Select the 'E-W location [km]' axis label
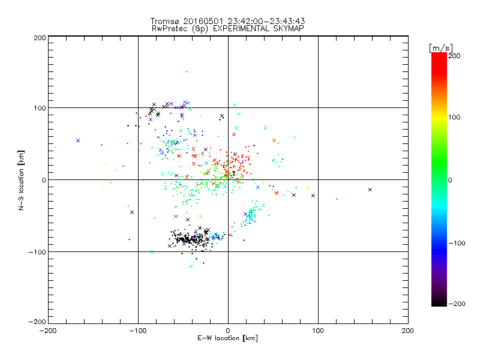The height and width of the screenshot is (360, 480). [x=227, y=338]
